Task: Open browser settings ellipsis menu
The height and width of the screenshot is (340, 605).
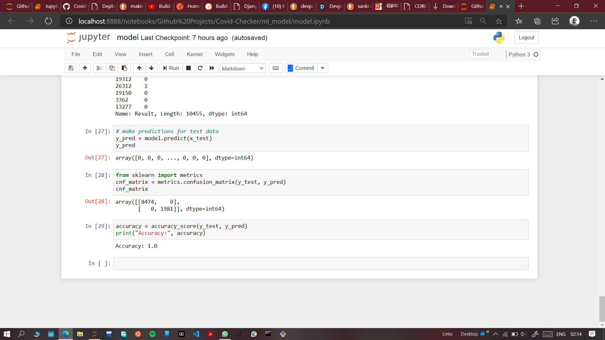Action: pyautogui.click(x=594, y=21)
